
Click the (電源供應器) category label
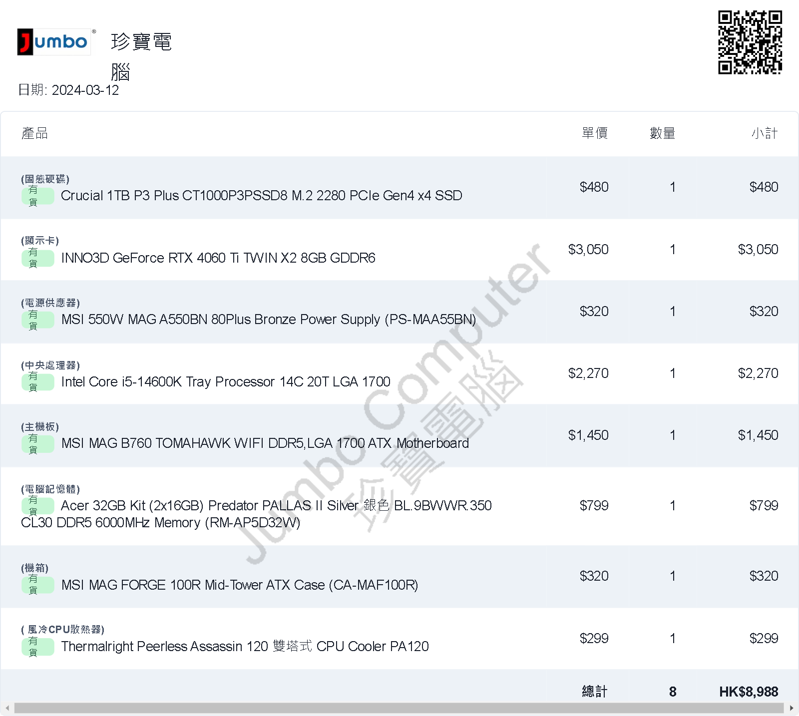pos(50,303)
